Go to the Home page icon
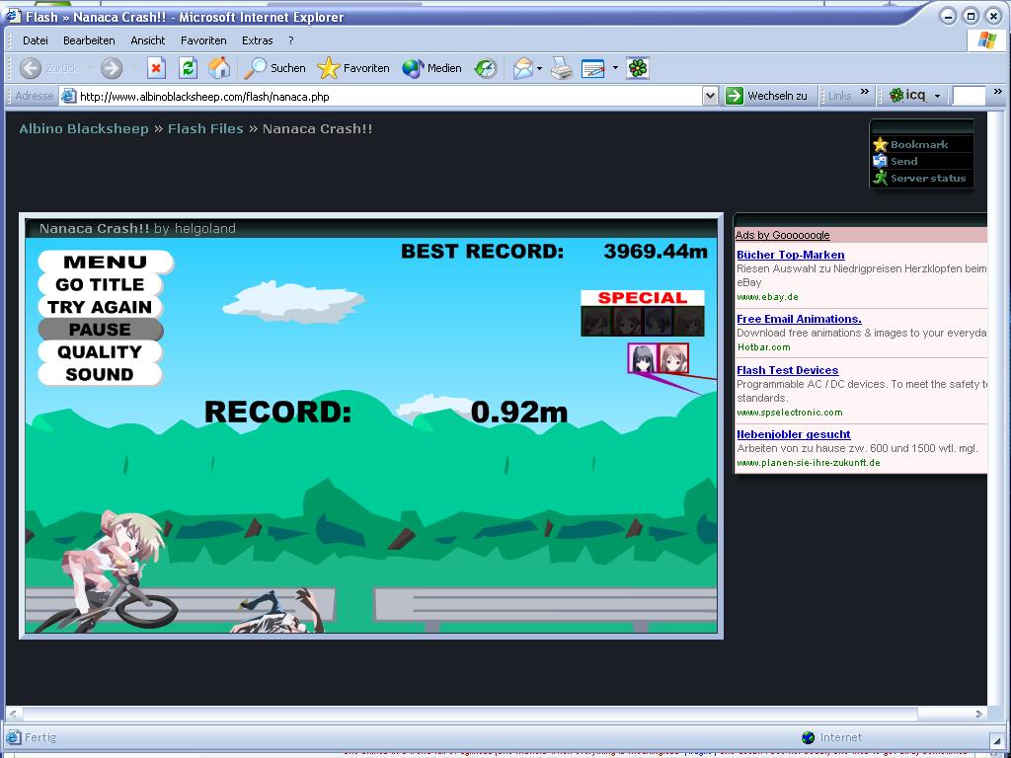 219,68
